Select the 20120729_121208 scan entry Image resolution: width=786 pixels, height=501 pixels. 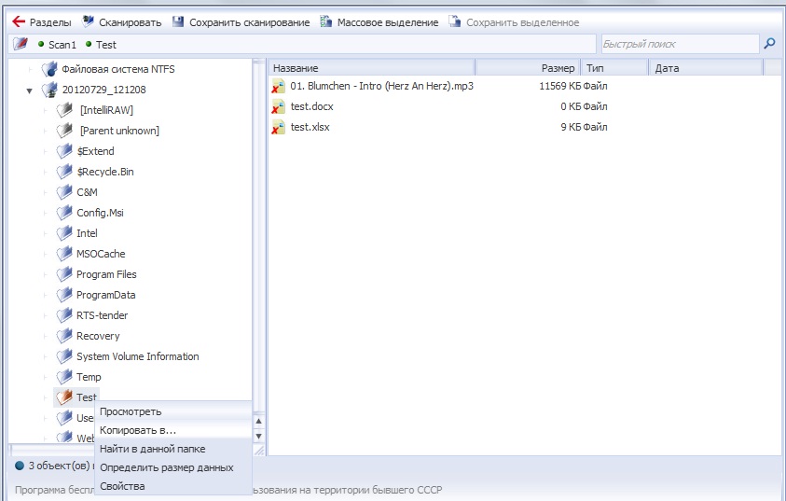pyautogui.click(x=103, y=90)
